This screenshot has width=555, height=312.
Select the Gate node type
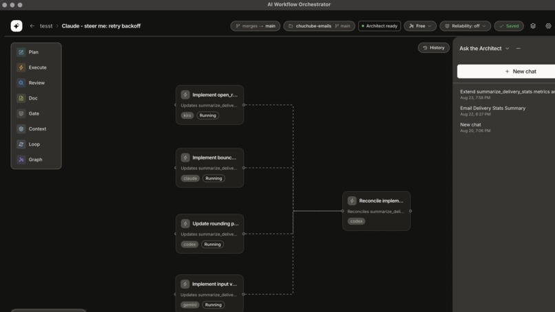(36, 113)
